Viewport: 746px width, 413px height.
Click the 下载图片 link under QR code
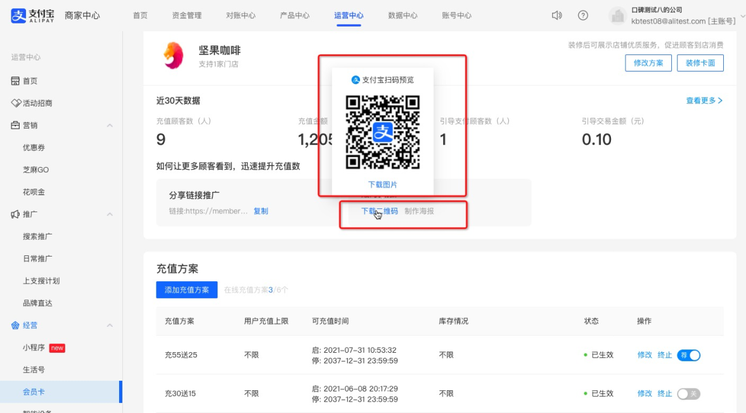click(x=383, y=184)
